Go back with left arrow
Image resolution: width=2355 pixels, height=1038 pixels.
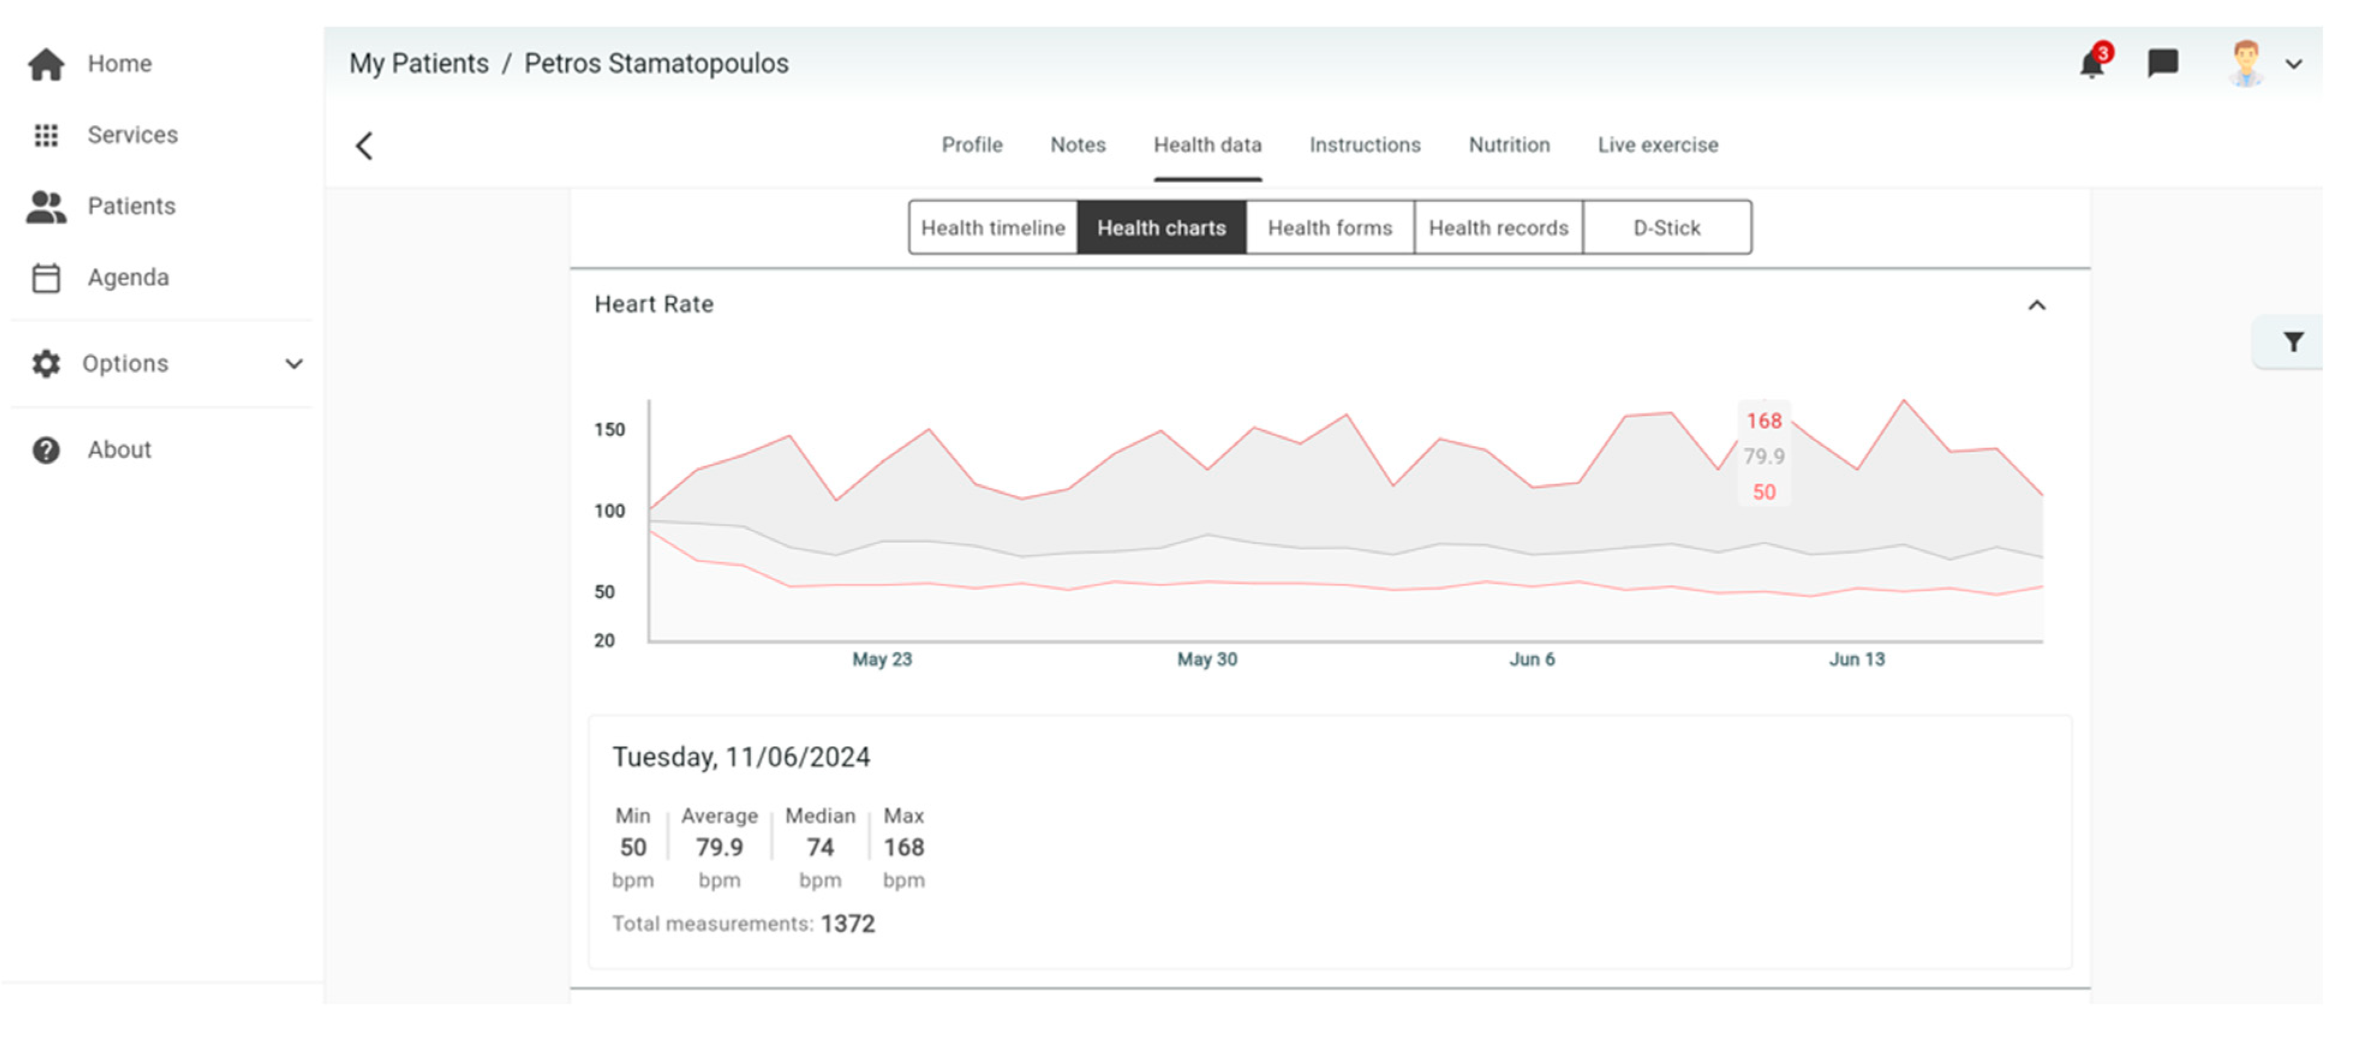(x=364, y=145)
